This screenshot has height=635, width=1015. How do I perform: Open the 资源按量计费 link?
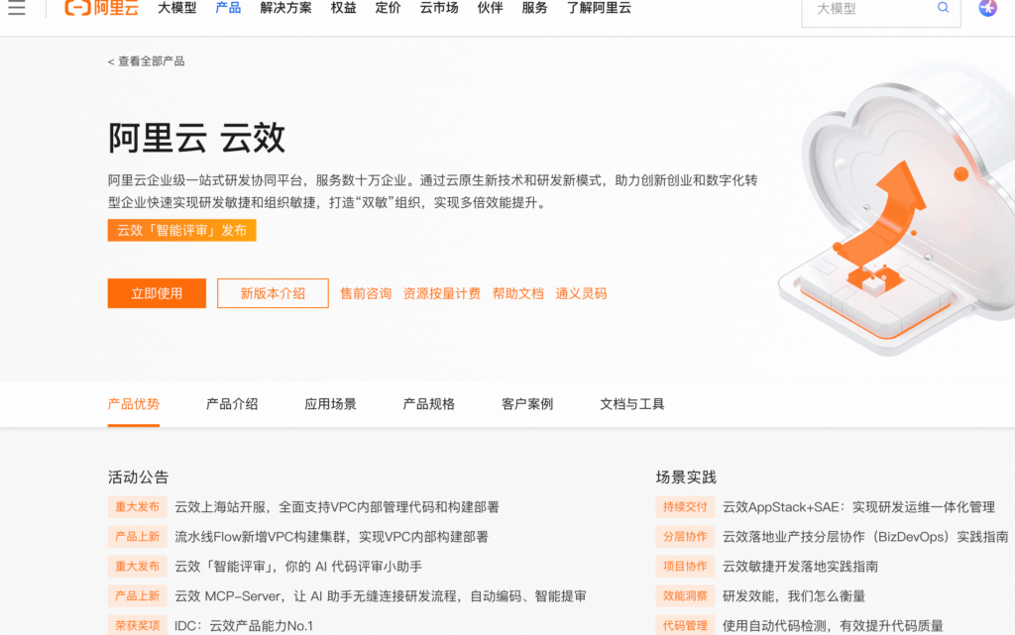coord(441,293)
